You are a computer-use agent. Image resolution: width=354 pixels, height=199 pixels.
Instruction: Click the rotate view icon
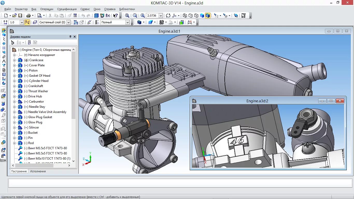(168, 16)
